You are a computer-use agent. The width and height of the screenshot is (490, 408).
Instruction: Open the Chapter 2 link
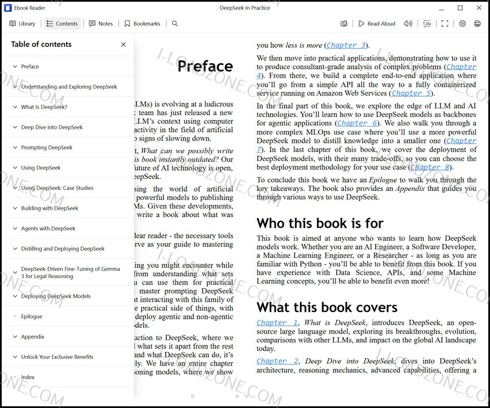277,361
